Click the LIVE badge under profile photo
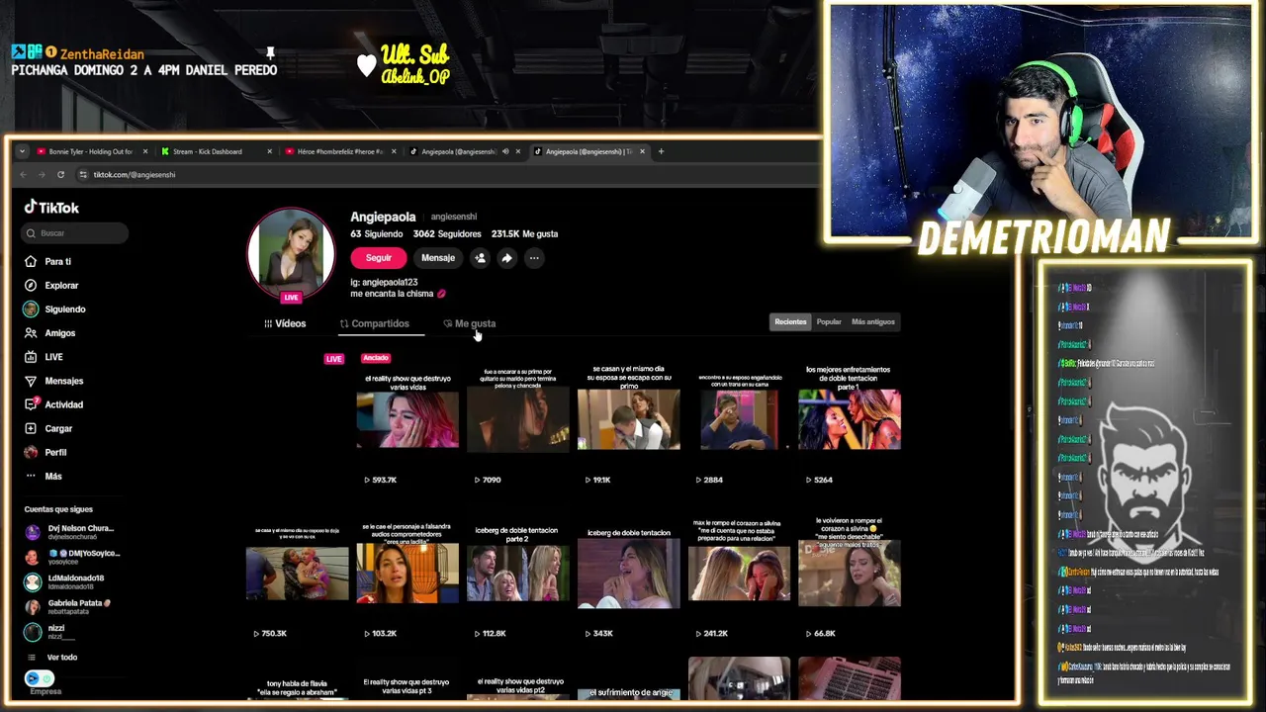The width and height of the screenshot is (1266, 712). [291, 297]
